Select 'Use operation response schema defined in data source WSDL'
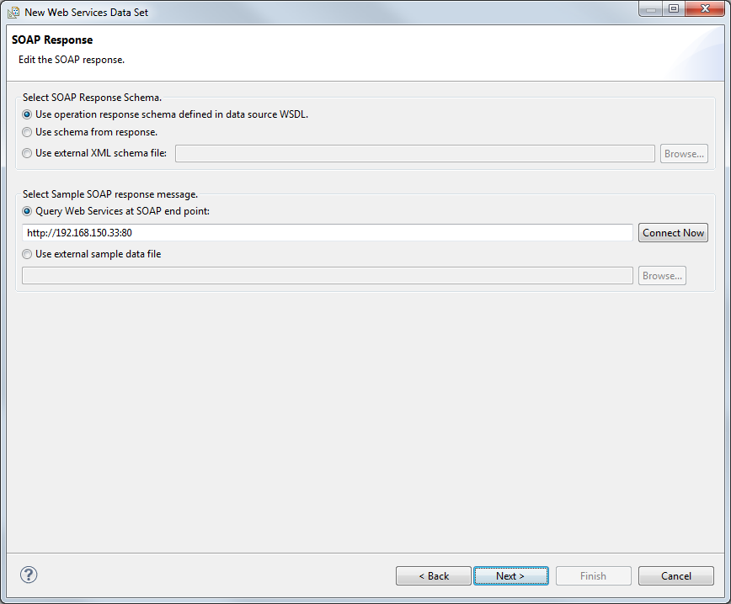The image size is (731, 604). [28, 114]
